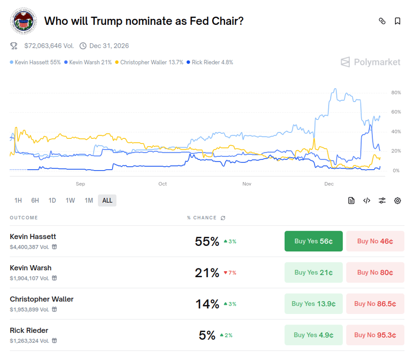Switch chart timeframe to 1D

[x=52, y=200]
